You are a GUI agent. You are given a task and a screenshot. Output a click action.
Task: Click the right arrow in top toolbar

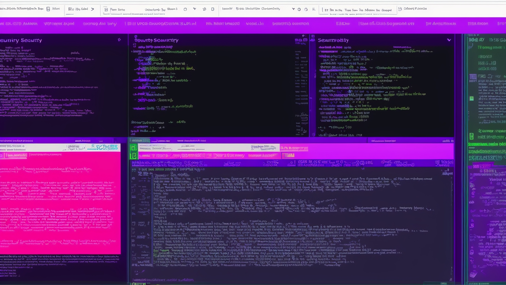pyautogui.click(x=93, y=9)
